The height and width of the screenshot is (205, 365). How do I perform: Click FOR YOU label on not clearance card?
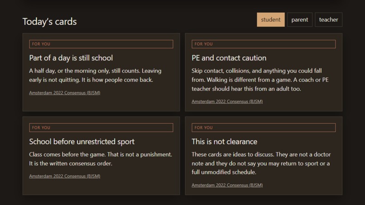coord(264,127)
